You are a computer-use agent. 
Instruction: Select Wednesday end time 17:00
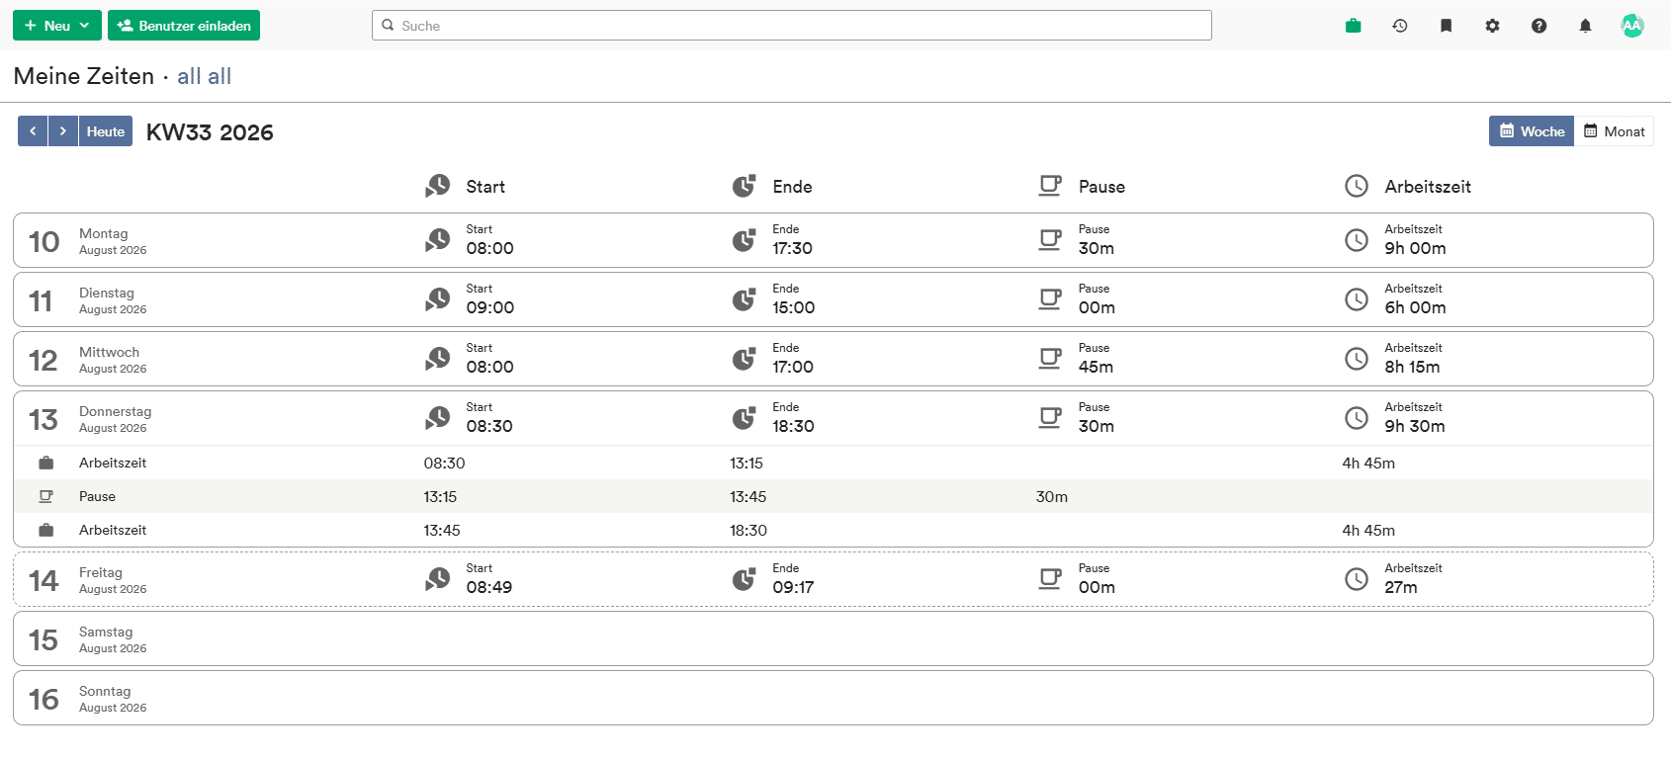793,367
